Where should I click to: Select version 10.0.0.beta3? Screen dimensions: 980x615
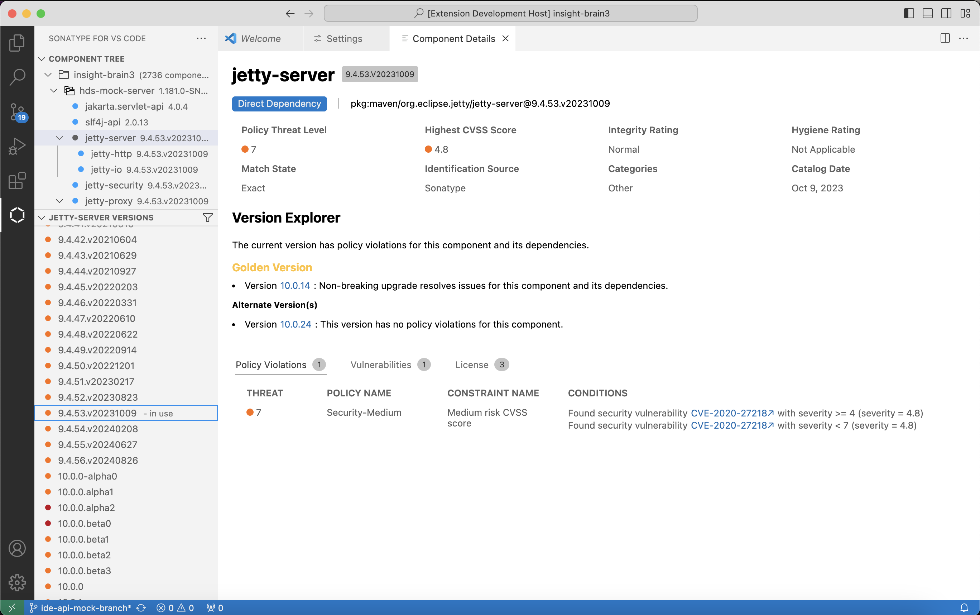[x=126, y=571]
